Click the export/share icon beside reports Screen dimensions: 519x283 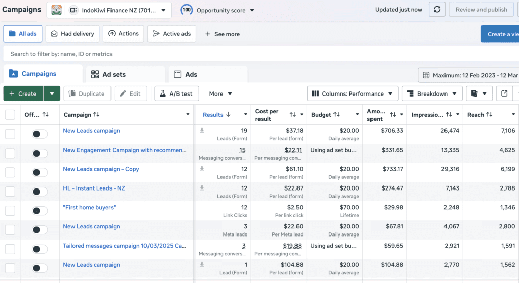[504, 93]
